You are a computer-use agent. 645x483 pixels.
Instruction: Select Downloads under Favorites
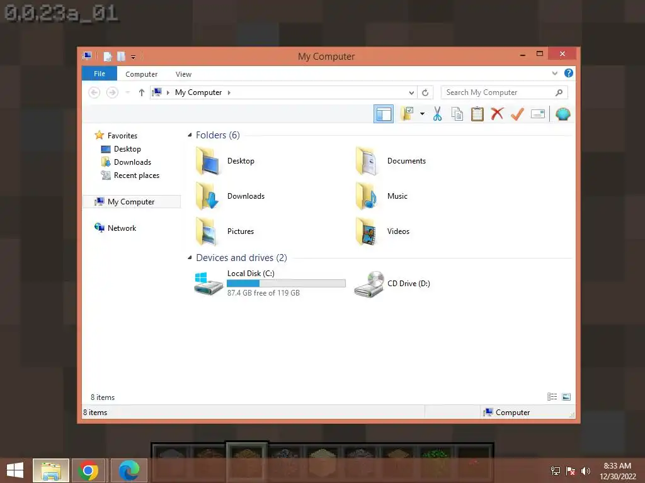[x=132, y=162]
